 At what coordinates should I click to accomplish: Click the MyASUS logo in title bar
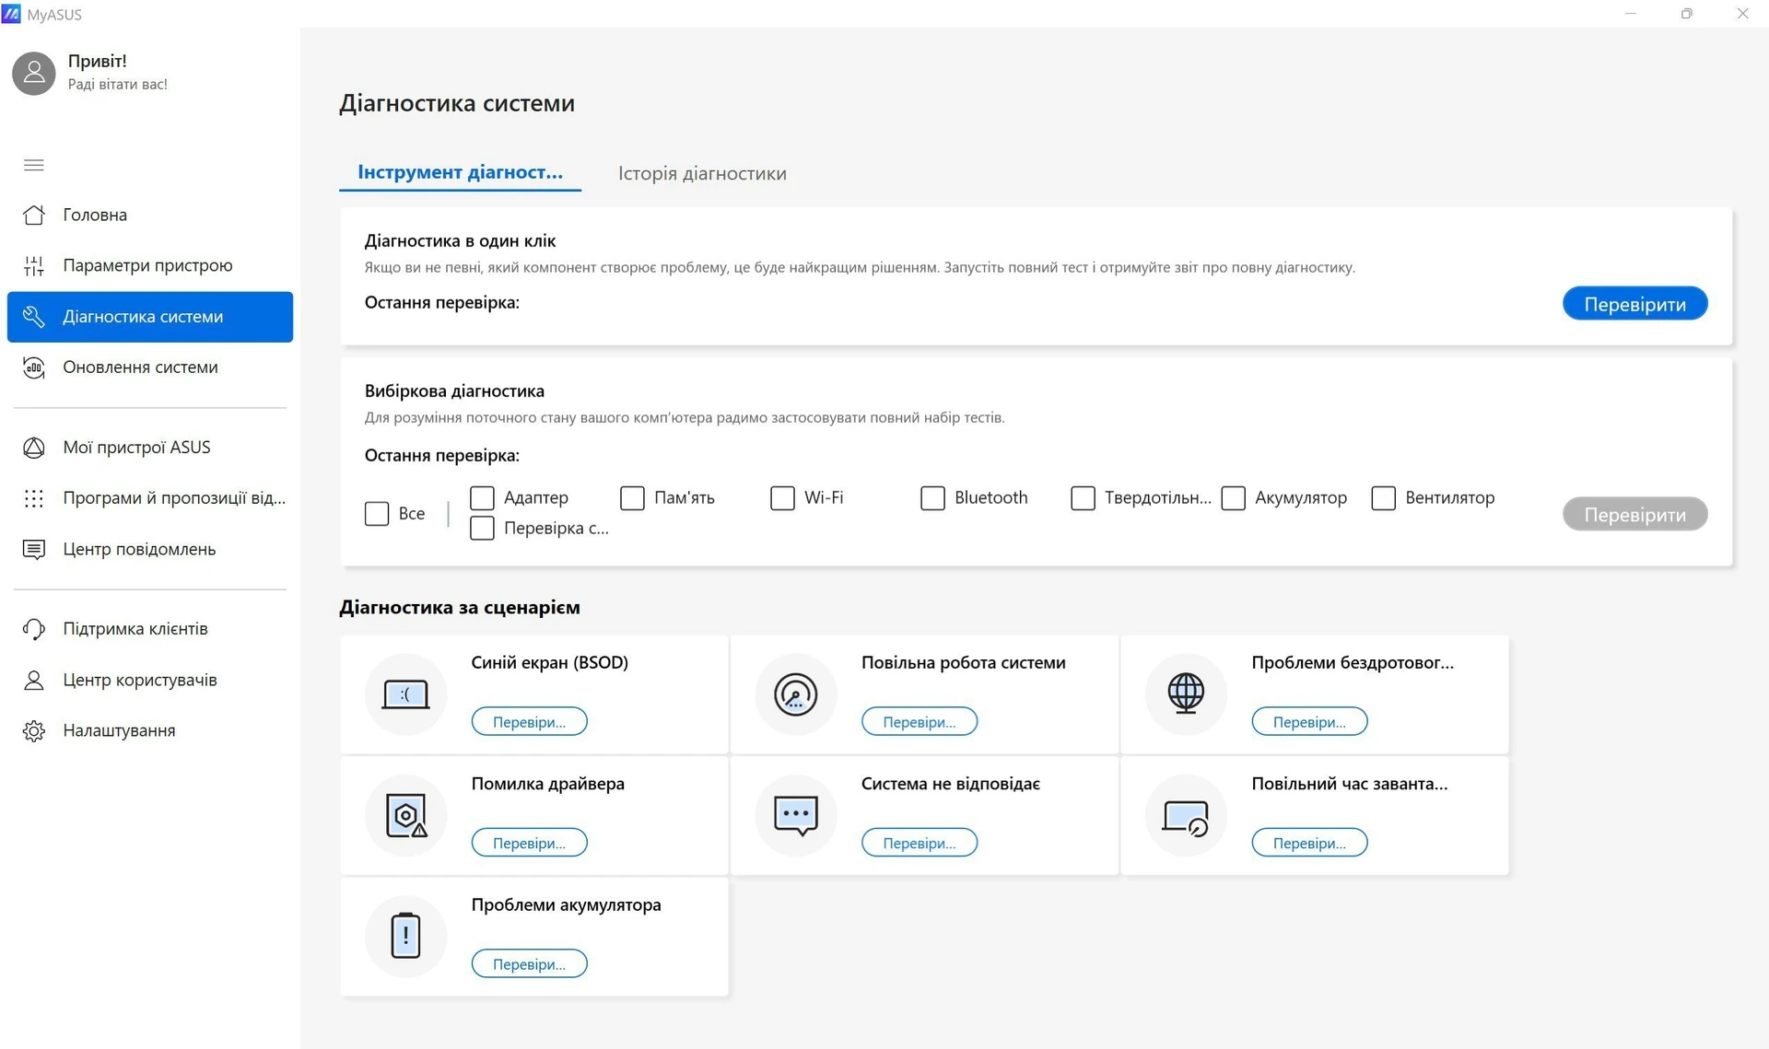[11, 14]
